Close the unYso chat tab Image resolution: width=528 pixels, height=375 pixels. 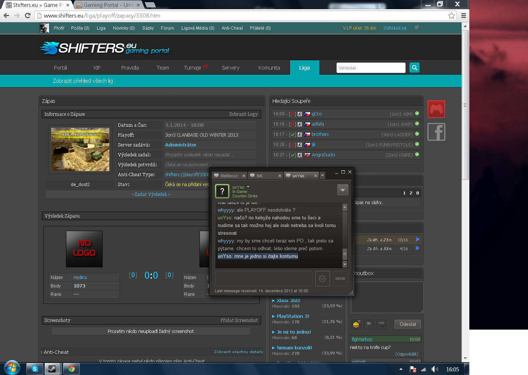click(x=315, y=176)
